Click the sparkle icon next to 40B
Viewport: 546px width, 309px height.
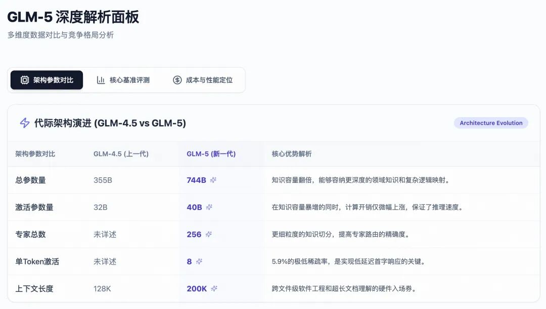point(209,207)
